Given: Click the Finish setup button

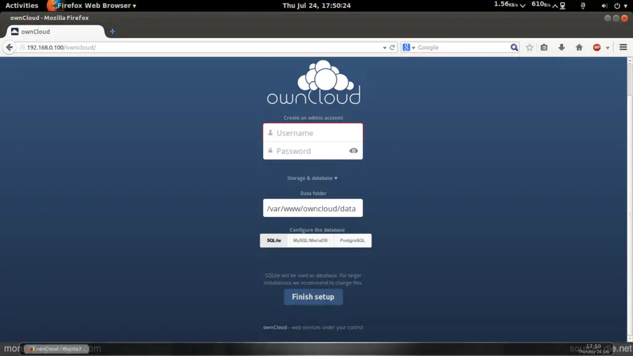Looking at the screenshot, I should pyautogui.click(x=313, y=297).
